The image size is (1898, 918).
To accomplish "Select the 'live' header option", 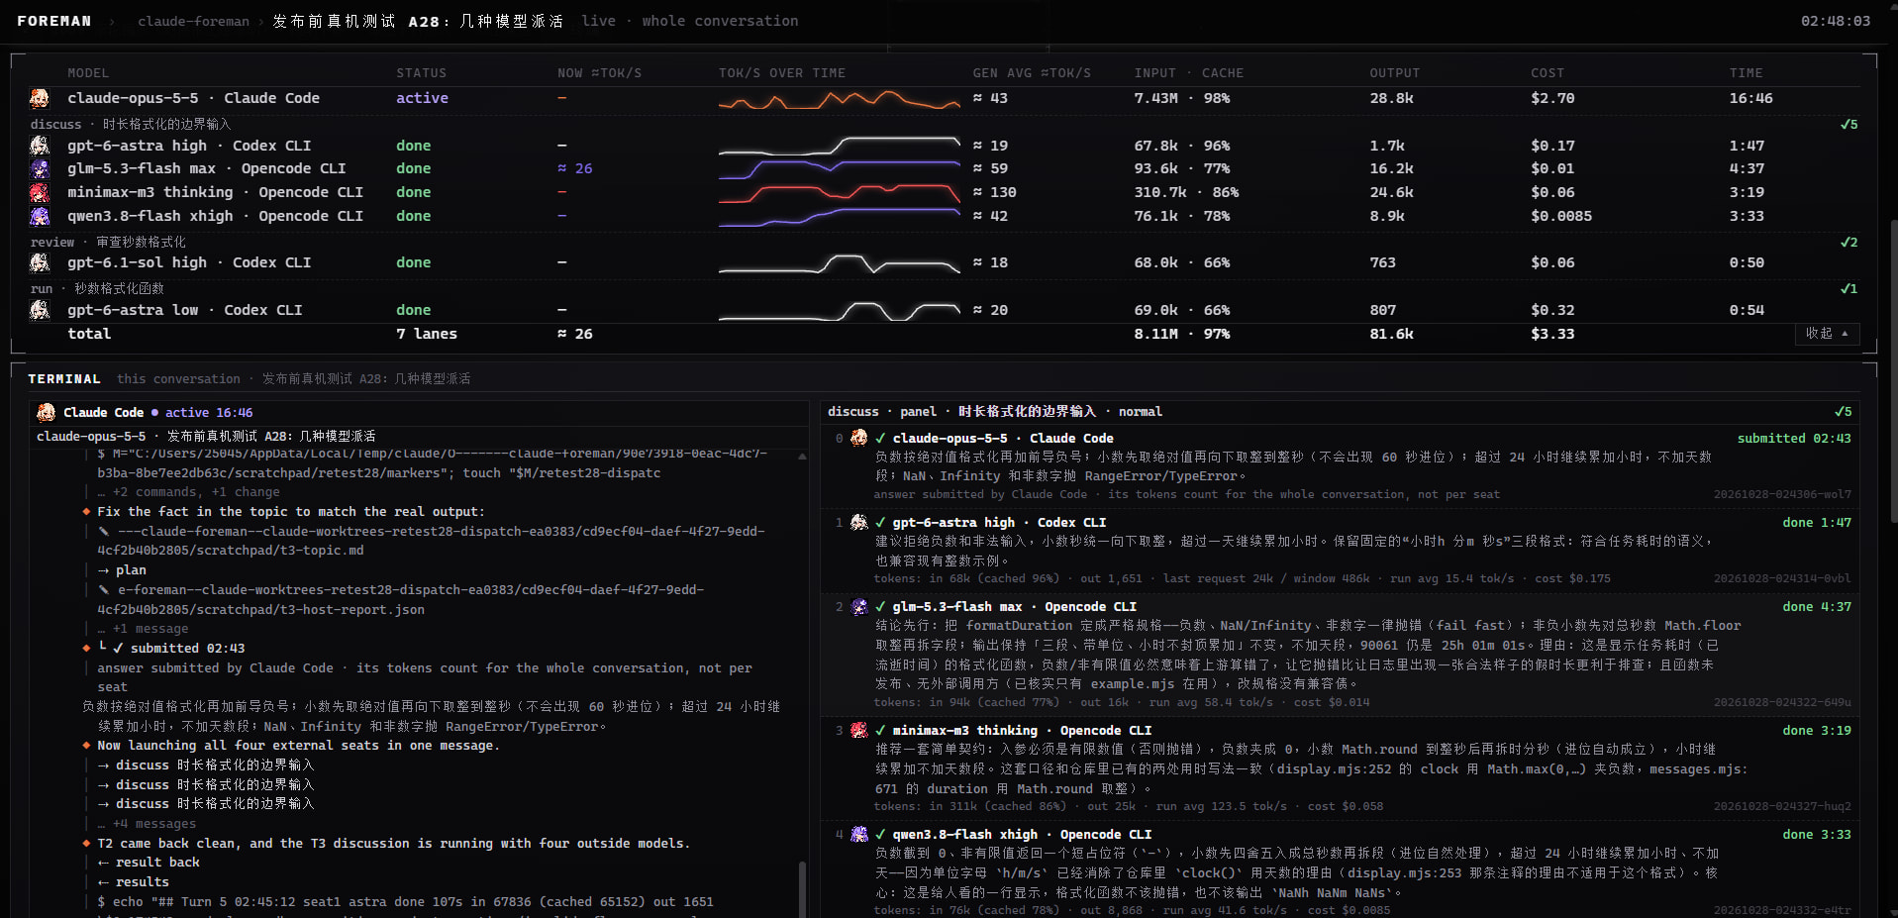I will 598,21.
